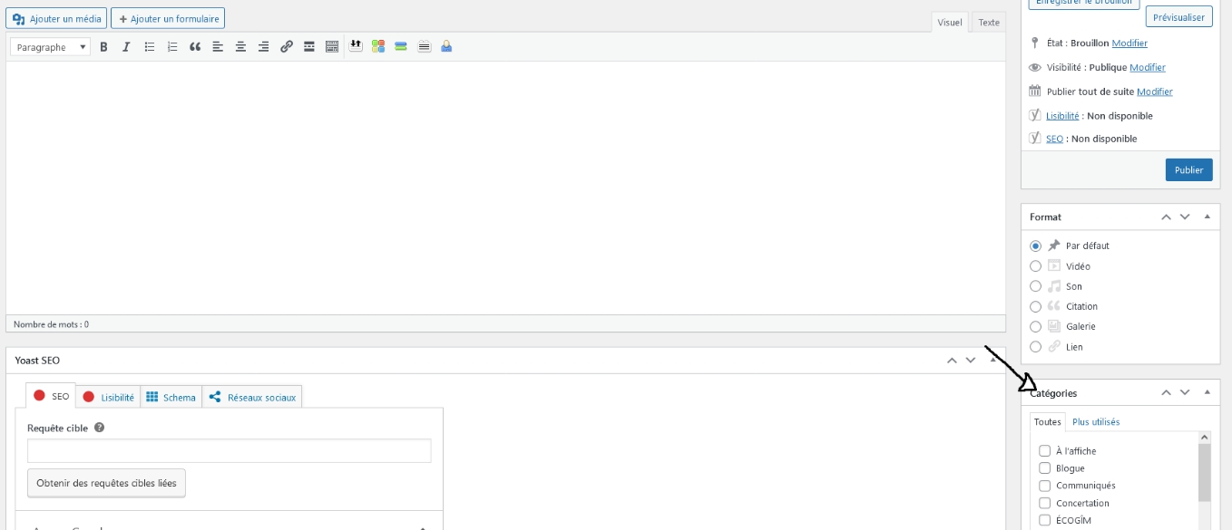
Task: Insert a bulleted list
Action: click(150, 47)
